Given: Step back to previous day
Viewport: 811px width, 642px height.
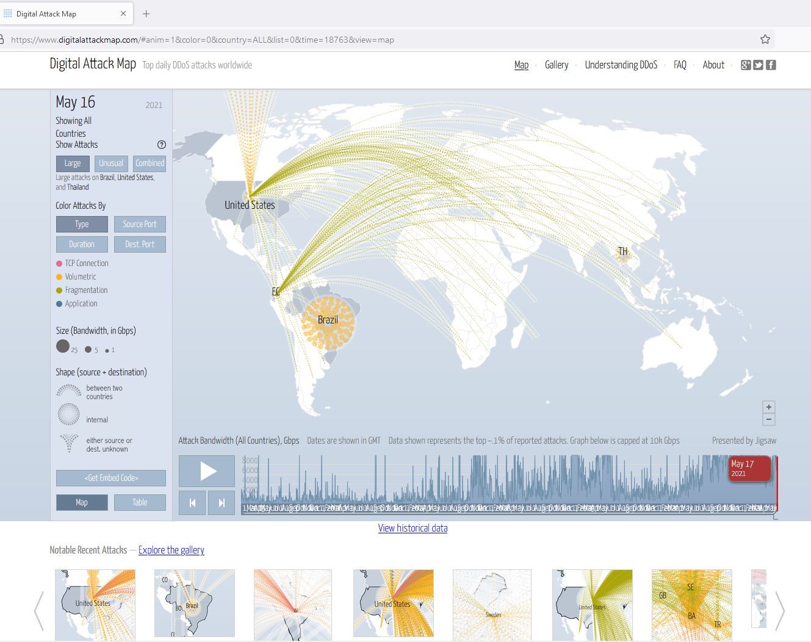Looking at the screenshot, I should coord(192,503).
